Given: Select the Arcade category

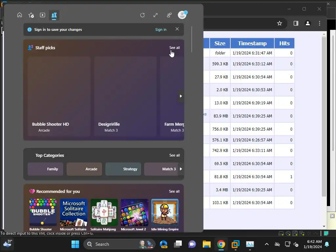Looking at the screenshot, I should [x=84, y=169].
